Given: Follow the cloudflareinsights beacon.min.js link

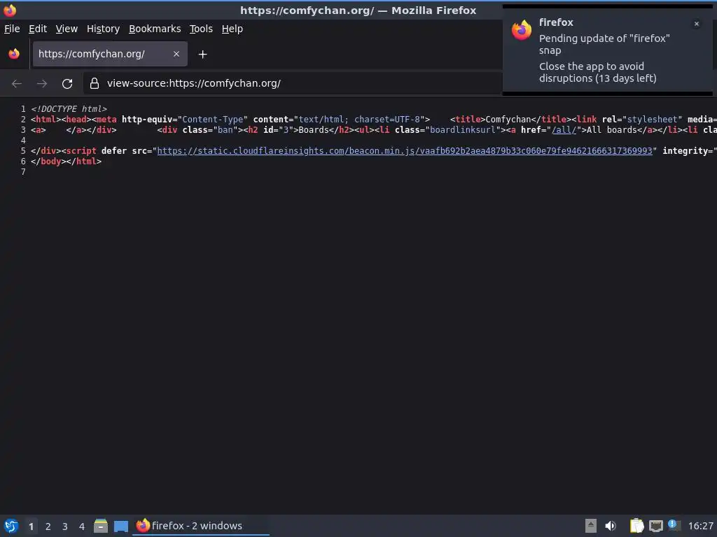Looking at the screenshot, I should [x=405, y=151].
